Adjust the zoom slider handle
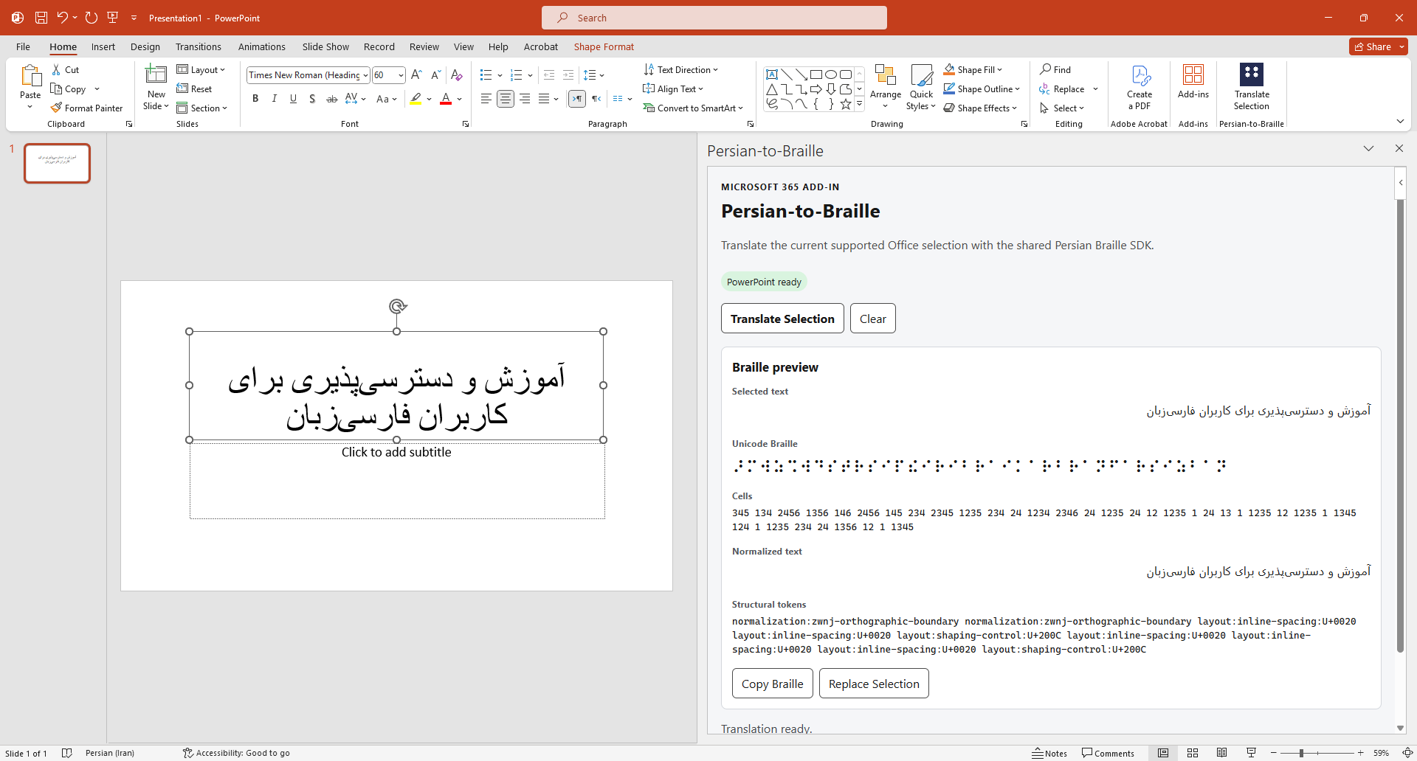Viewport: 1417px width, 761px height. point(1301,753)
